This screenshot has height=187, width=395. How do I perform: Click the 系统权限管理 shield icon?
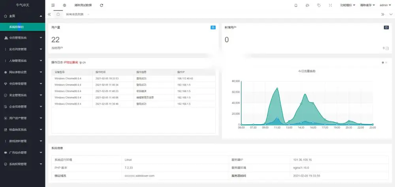[x=6, y=164]
